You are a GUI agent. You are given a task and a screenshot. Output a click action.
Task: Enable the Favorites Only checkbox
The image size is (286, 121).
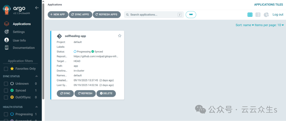[6, 69]
